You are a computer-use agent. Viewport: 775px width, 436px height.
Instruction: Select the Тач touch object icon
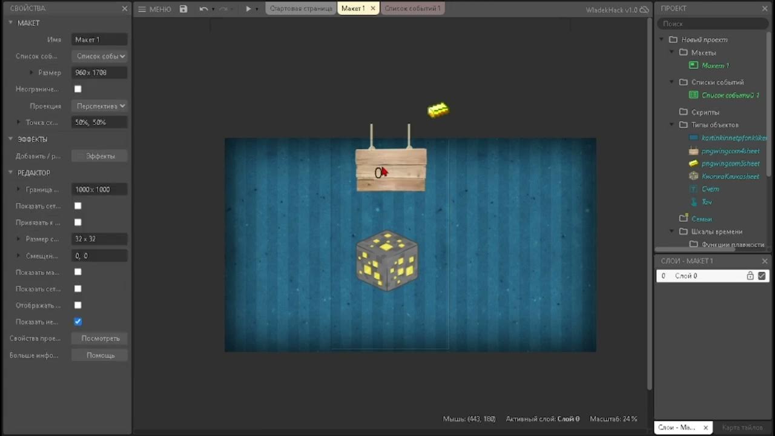(x=694, y=202)
